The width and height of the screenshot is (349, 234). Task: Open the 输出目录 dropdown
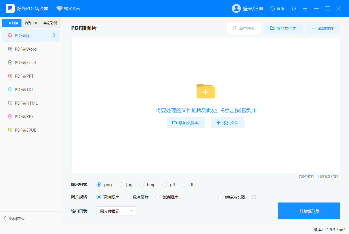coord(116,211)
